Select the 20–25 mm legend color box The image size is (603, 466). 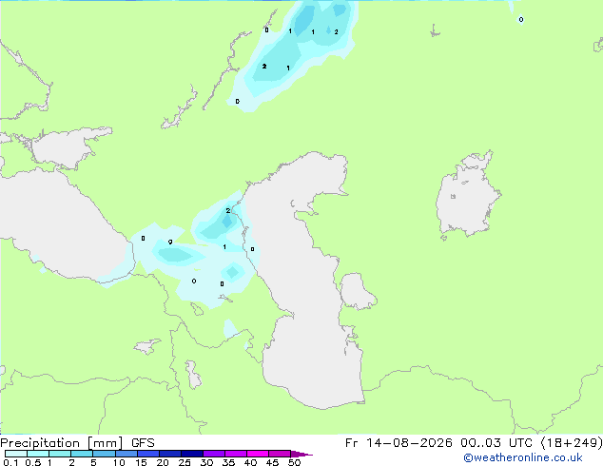click(x=170, y=454)
